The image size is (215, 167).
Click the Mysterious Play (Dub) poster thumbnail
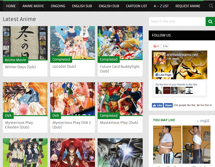[x=120, y=99]
